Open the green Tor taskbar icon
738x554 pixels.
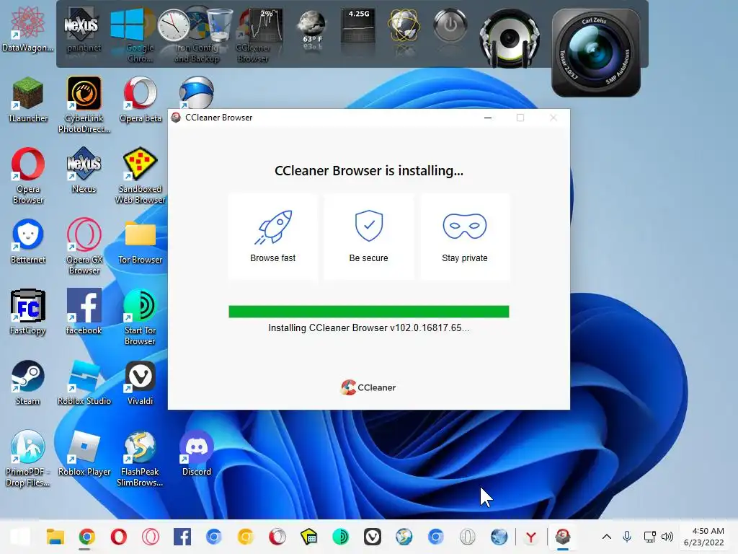(x=341, y=537)
